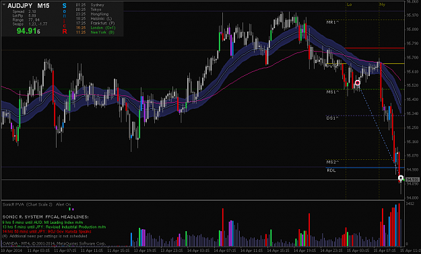421x254 pixels.
Task: Click the London (G+1) clock row
Action: click(96, 28)
